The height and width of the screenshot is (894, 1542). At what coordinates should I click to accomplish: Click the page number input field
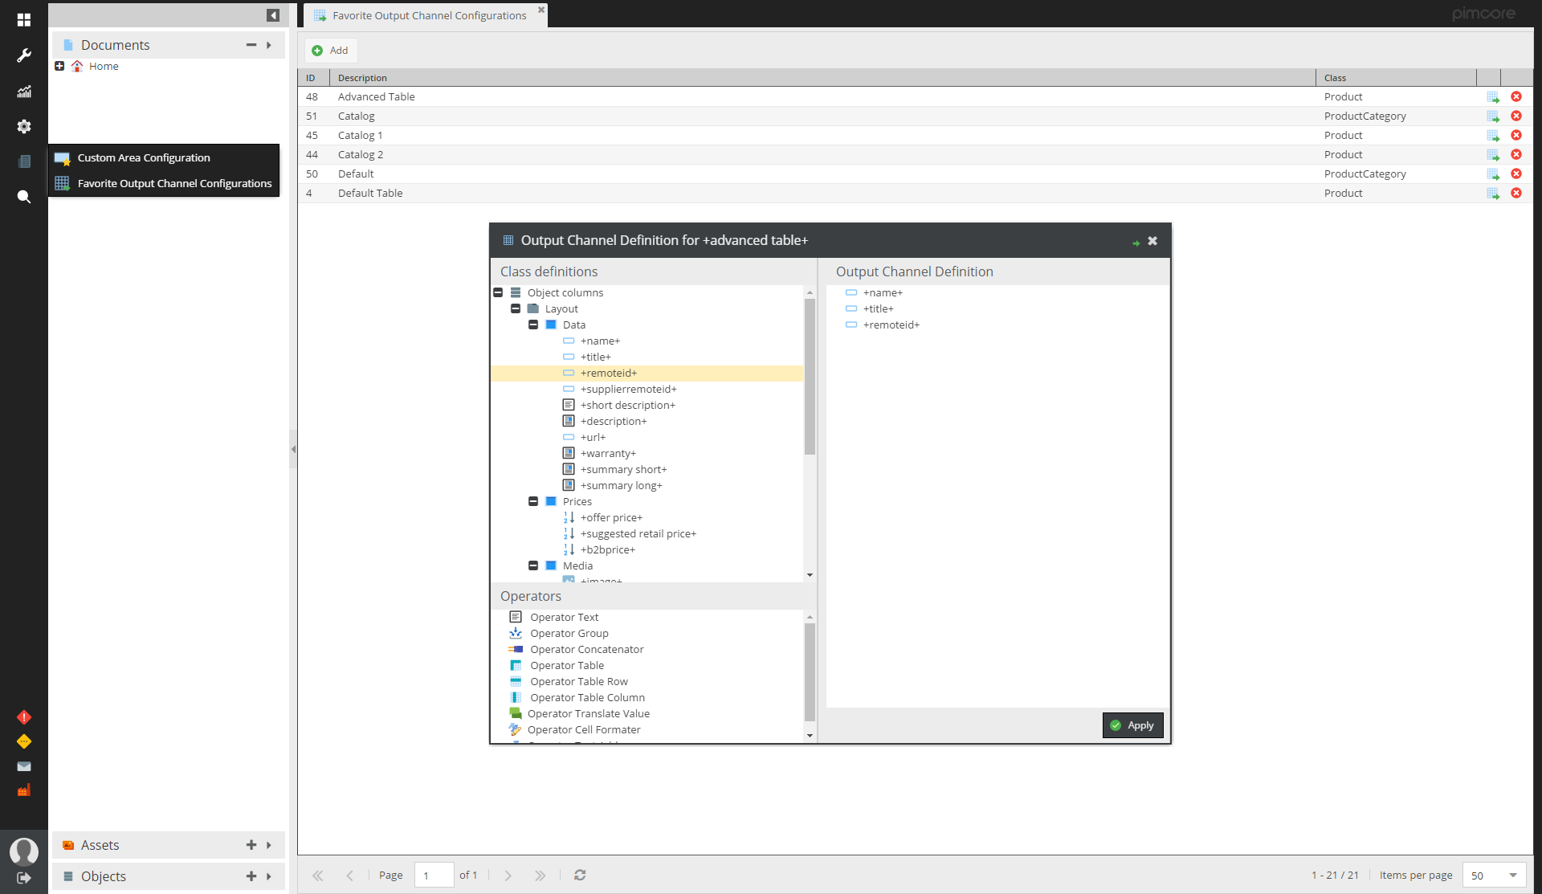(434, 875)
